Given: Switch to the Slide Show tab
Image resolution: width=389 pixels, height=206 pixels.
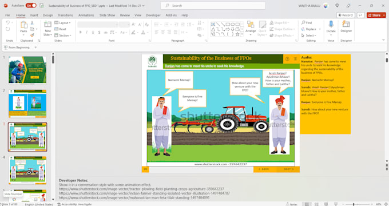Looking at the screenshot, I should [x=107, y=15].
